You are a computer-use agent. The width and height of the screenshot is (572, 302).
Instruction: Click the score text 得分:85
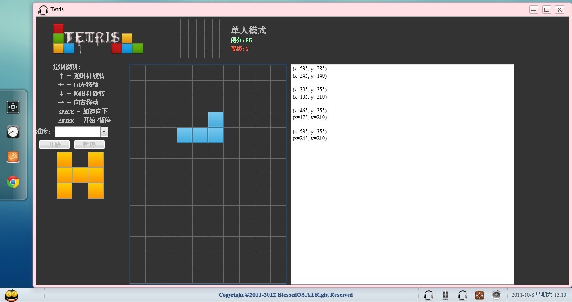[x=241, y=41]
